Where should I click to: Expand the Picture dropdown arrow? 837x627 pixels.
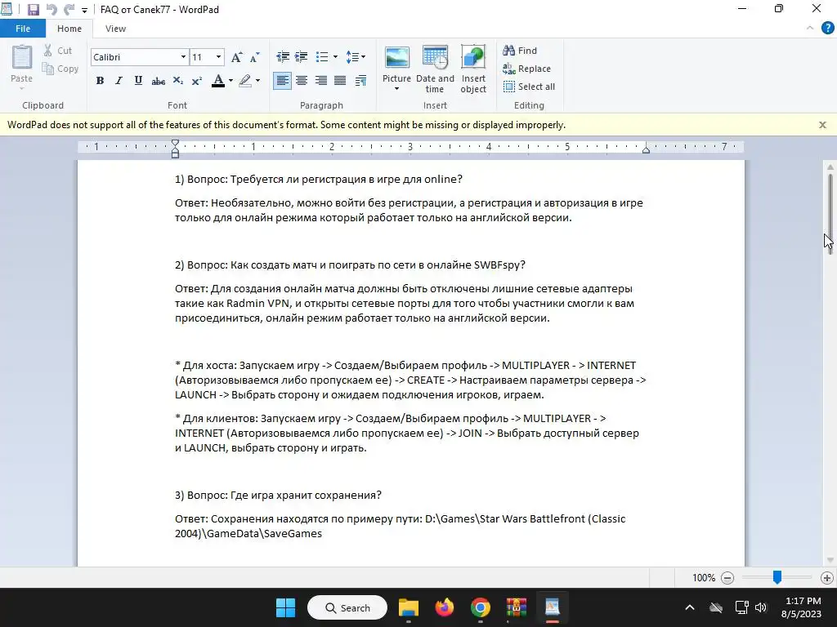[x=396, y=89]
